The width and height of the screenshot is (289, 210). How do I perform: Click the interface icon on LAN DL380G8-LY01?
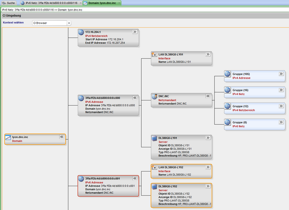pos(154,54)
